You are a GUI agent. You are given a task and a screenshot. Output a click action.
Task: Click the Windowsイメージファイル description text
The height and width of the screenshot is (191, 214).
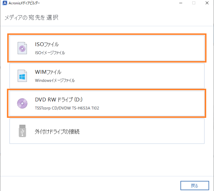(55, 81)
